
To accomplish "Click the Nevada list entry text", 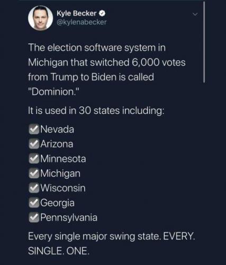I will 57,129.
